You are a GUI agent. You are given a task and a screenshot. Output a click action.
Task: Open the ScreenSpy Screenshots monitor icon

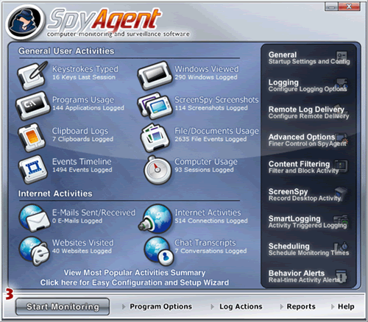pos(154,107)
